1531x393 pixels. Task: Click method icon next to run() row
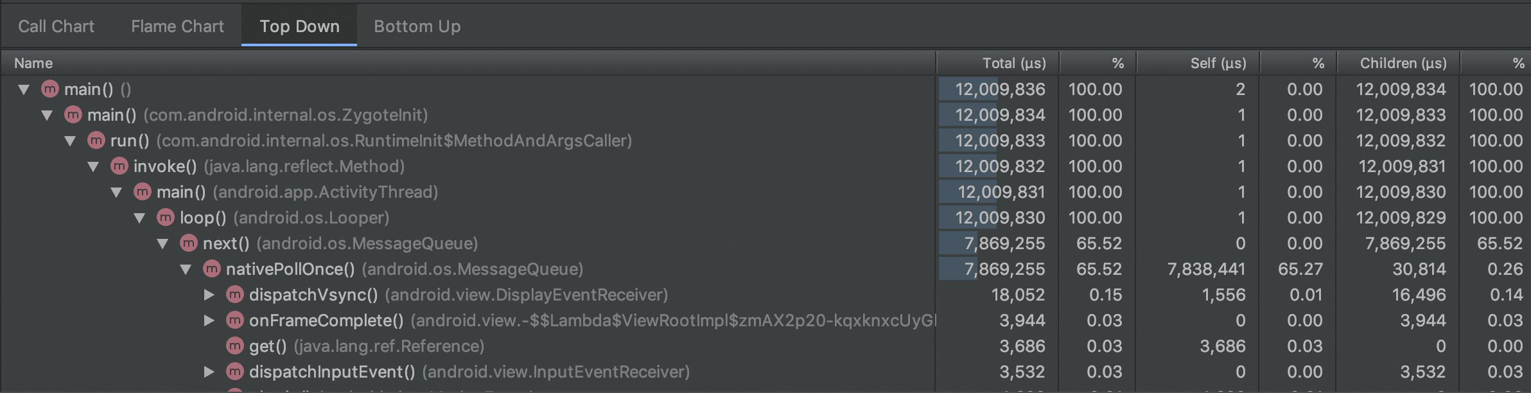pyautogui.click(x=96, y=141)
